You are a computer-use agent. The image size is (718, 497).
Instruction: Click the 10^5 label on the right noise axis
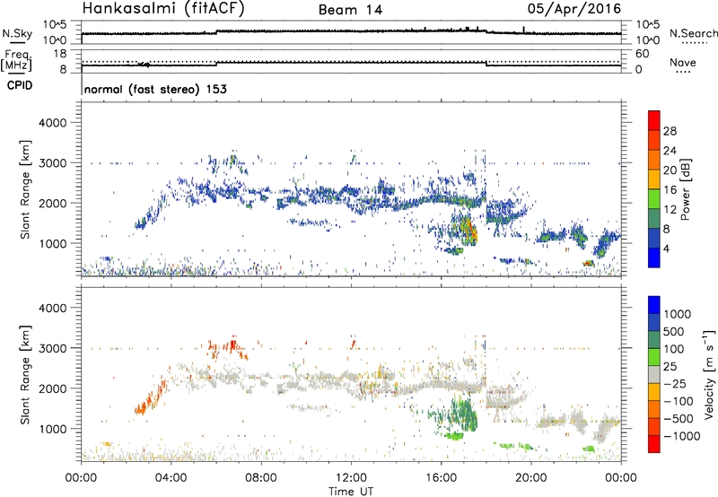647,24
